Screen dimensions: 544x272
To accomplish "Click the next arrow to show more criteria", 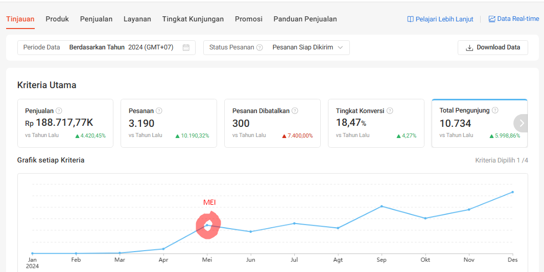I will coord(522,123).
